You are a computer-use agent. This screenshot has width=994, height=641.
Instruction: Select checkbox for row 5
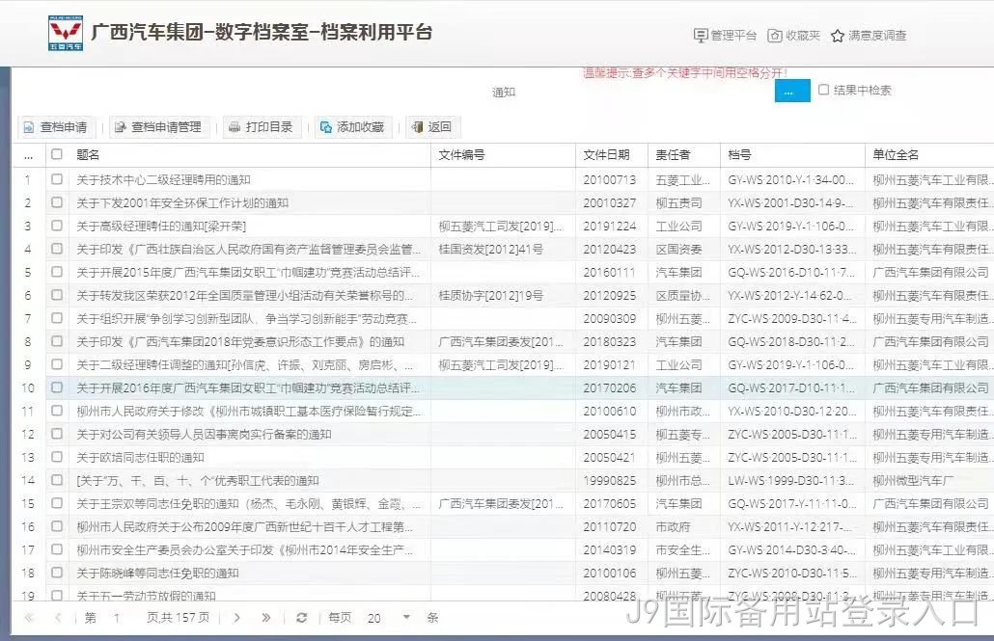57,272
